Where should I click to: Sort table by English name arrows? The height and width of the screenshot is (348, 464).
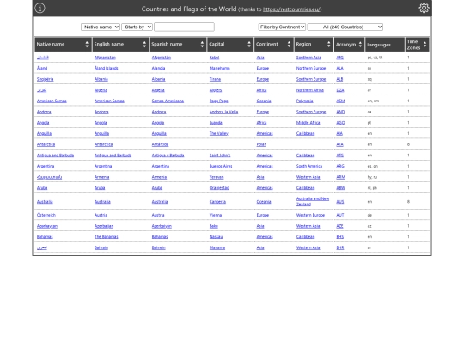coord(144,44)
